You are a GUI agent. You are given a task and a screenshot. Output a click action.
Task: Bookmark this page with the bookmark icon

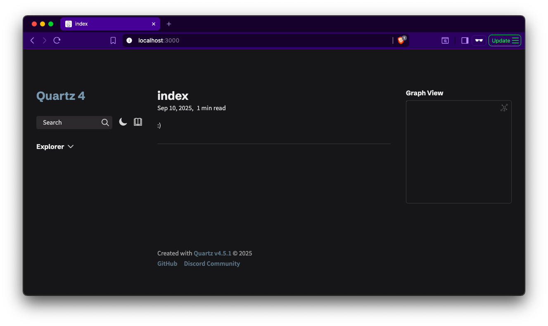click(x=113, y=40)
